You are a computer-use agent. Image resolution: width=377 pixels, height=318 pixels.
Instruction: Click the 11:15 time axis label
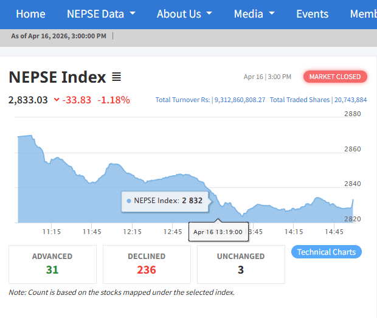52,232
